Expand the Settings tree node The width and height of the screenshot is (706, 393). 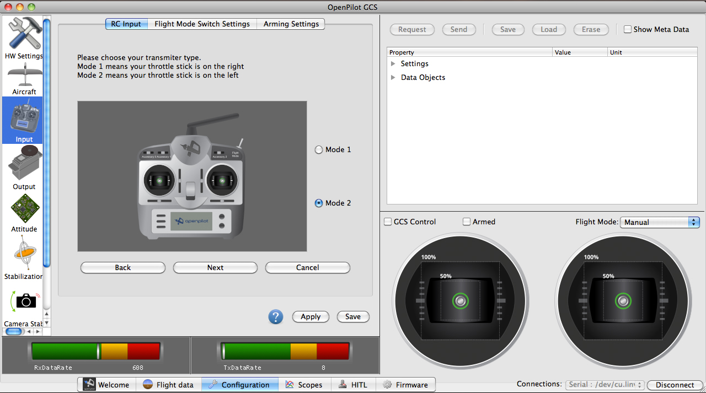point(393,64)
